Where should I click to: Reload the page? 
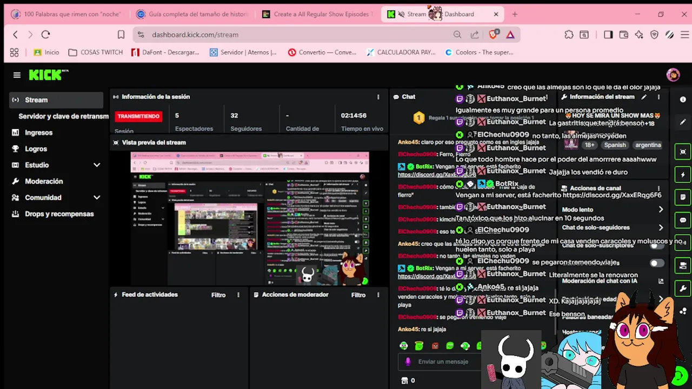[x=45, y=35]
